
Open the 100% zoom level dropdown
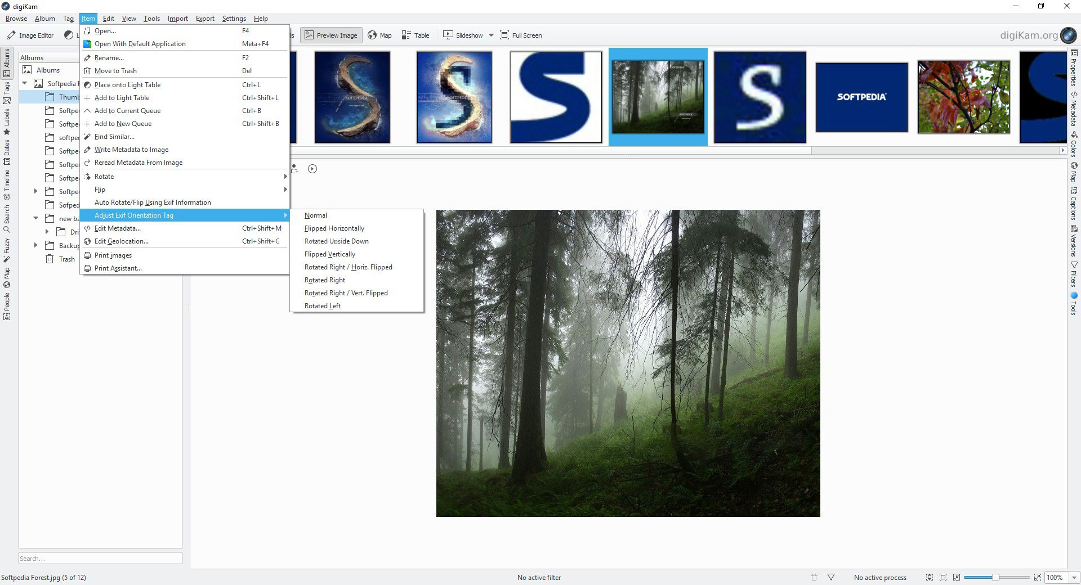[x=1074, y=577]
